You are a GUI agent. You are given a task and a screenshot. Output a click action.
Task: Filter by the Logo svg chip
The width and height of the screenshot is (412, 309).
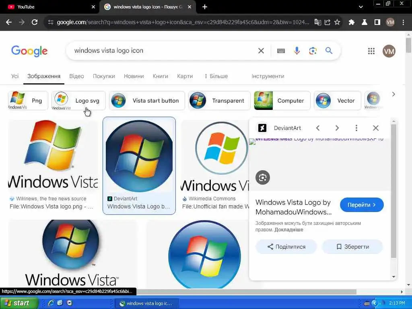coord(78,101)
